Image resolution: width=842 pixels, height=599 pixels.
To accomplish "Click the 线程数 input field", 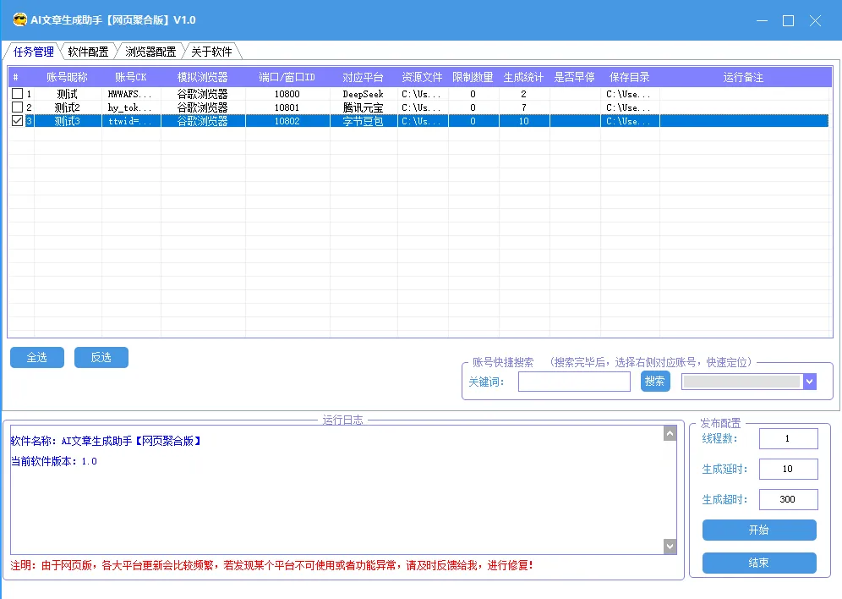I will [788, 438].
